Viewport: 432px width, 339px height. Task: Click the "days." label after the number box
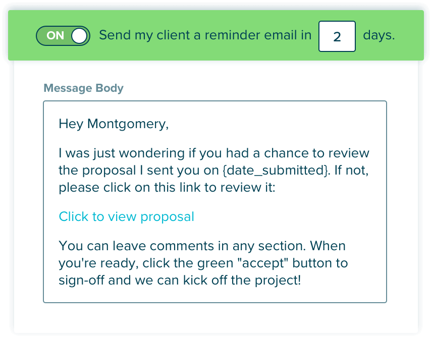point(379,36)
